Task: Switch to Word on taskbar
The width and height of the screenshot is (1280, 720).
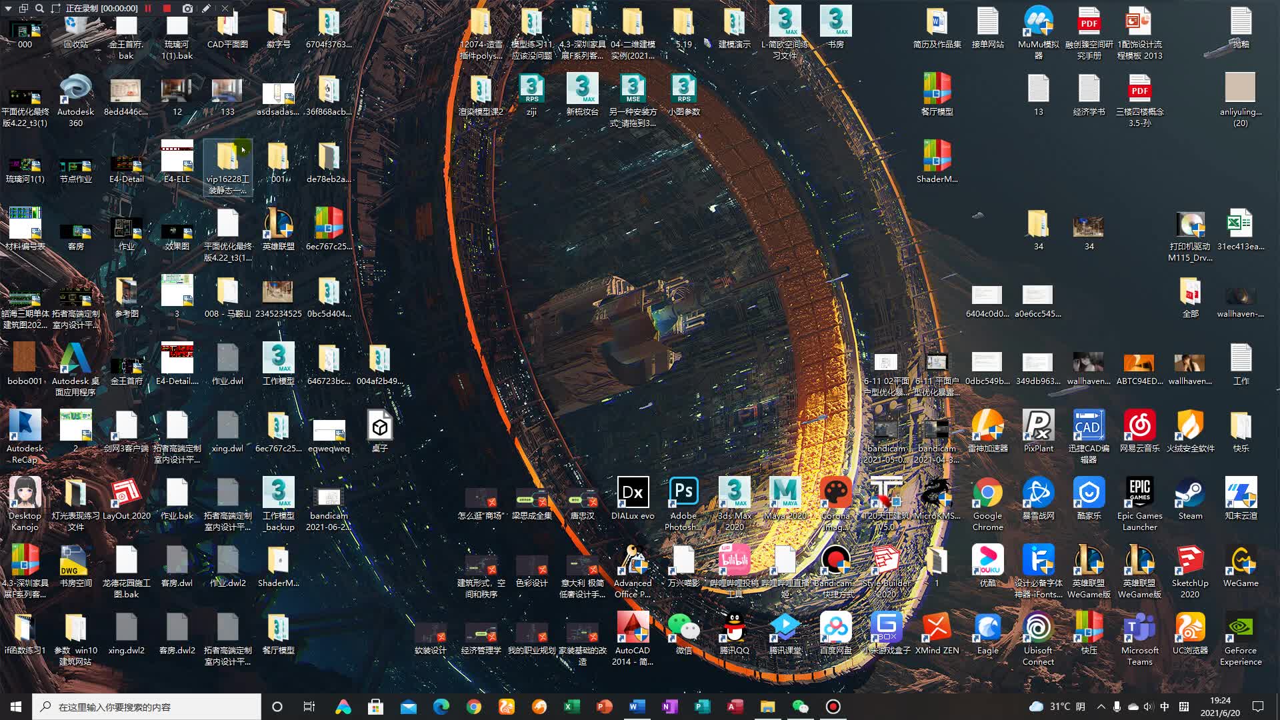Action: pos(637,707)
